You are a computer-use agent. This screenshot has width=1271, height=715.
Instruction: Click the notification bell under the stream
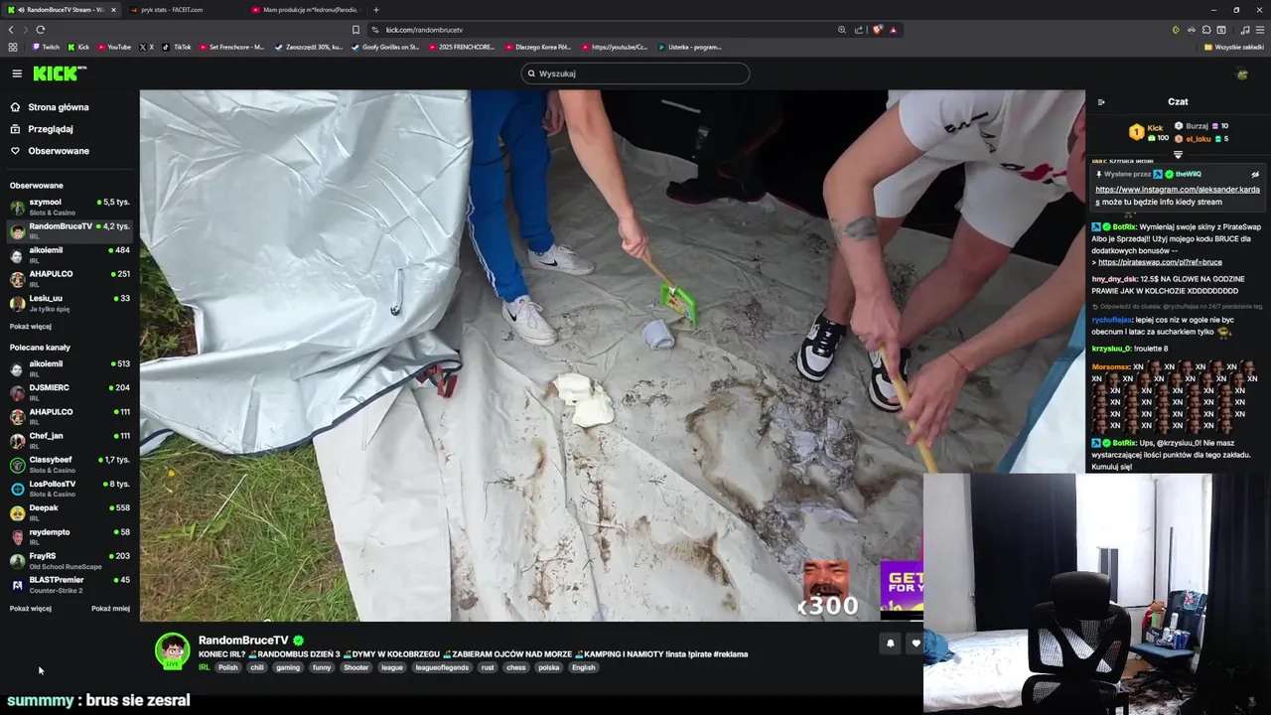pos(890,643)
